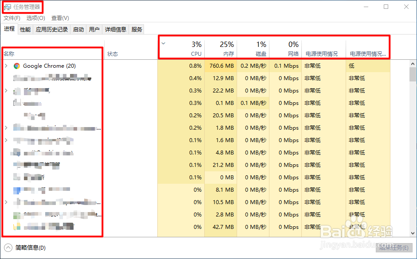
Task: Expand the Google Chrome (20) process group
Action: (6, 65)
